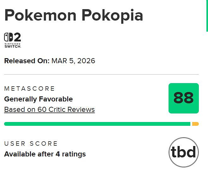Click the "SWITCH" wordmark under the logo
The image size is (208, 189).
tap(13, 46)
